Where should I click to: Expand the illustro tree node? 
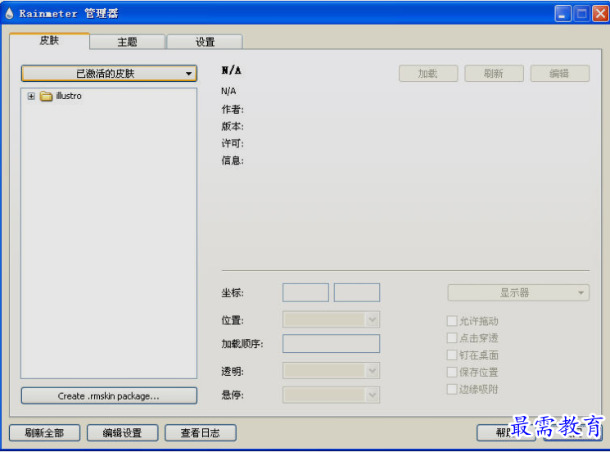[x=31, y=96]
